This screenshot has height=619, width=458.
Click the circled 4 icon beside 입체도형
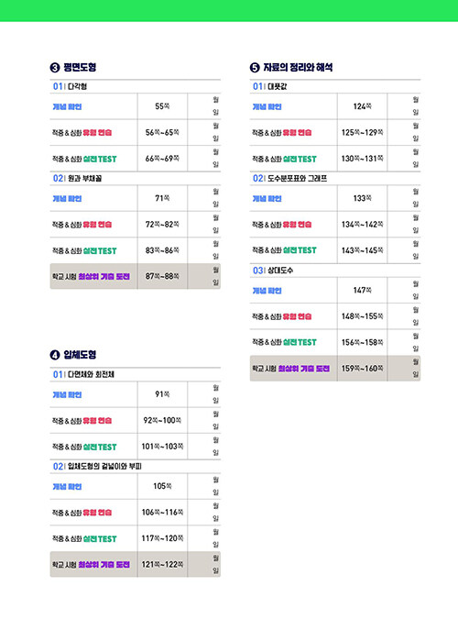click(x=55, y=355)
